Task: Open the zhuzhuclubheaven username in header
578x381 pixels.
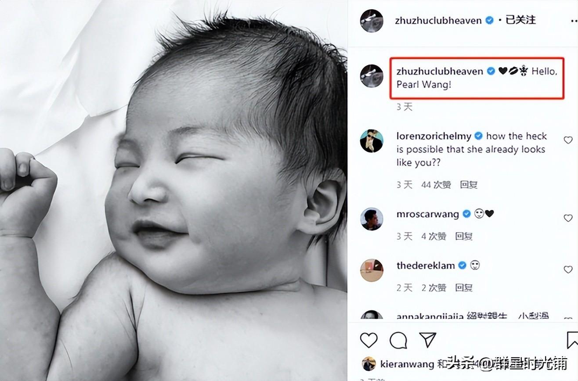Action: click(438, 20)
